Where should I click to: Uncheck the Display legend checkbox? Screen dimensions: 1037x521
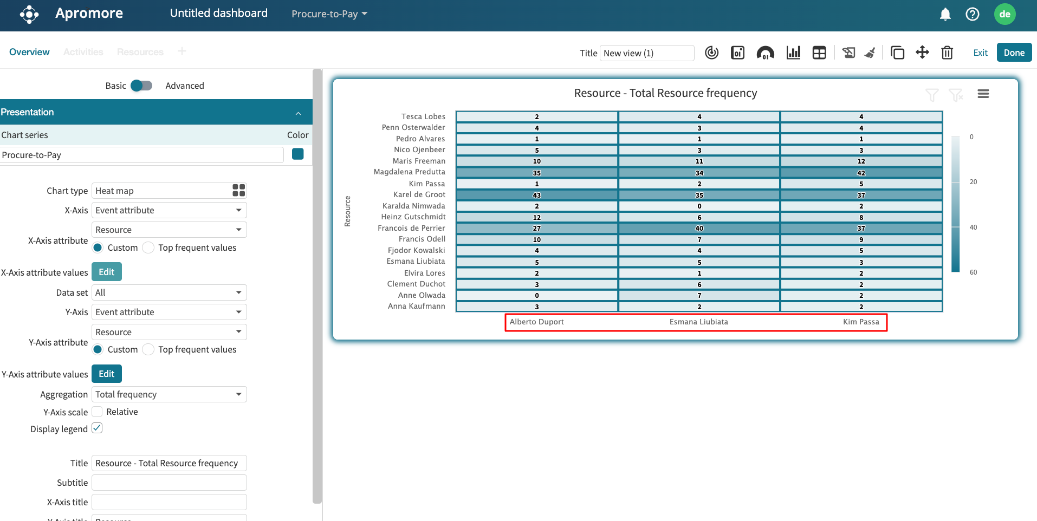tap(98, 428)
